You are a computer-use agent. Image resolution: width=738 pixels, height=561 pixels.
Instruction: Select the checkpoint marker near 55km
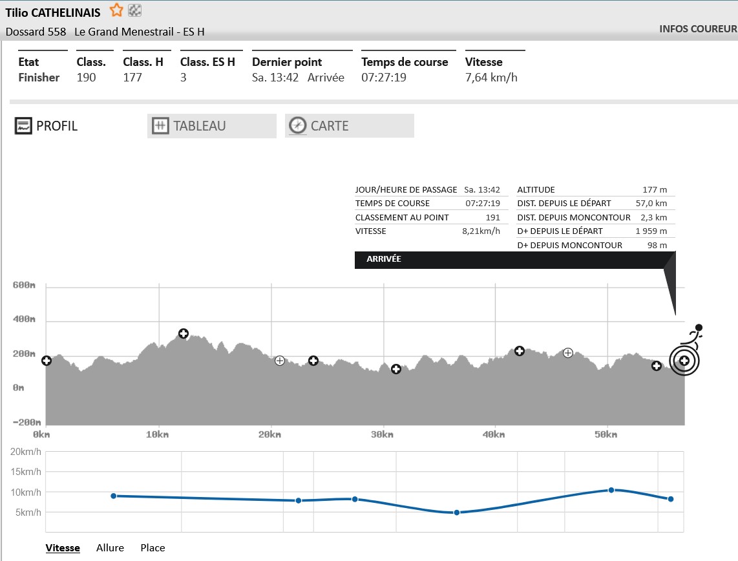(657, 366)
